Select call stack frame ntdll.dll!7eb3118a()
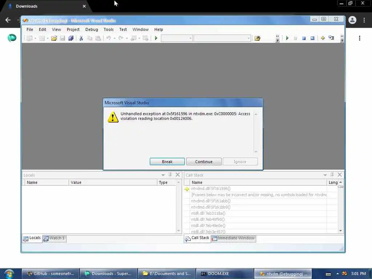 coord(259,213)
